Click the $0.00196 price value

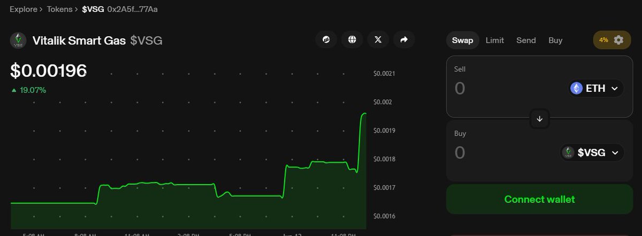tap(49, 71)
